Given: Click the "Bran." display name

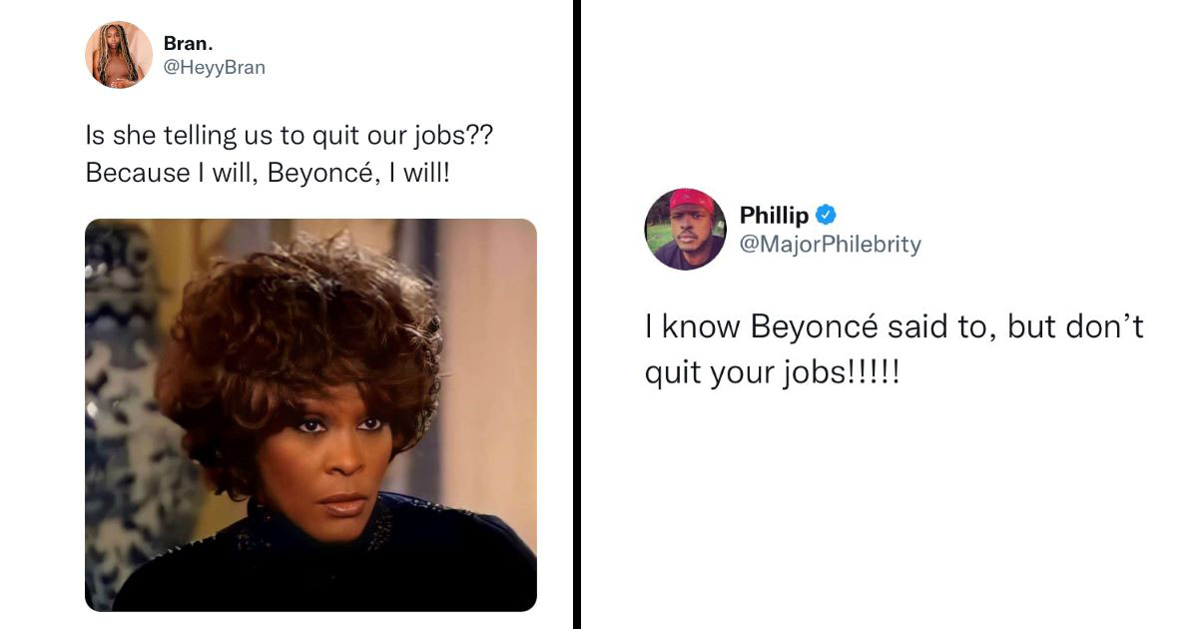Looking at the screenshot, I should tap(188, 45).
